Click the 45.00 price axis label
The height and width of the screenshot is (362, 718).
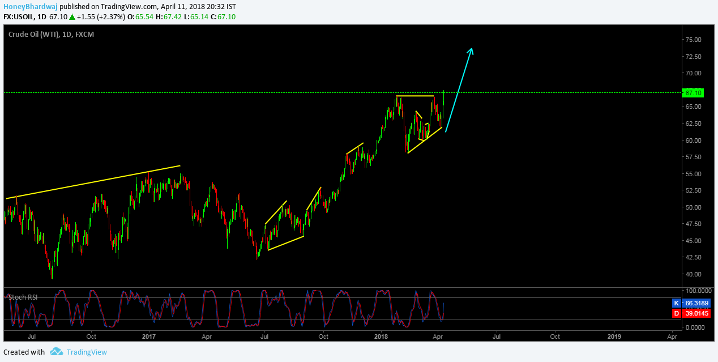(x=694, y=241)
